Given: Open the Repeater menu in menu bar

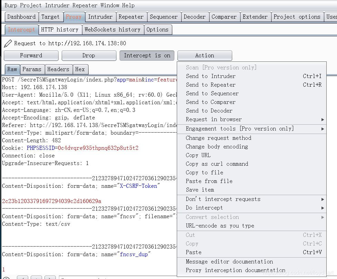Looking at the screenshot, I should [85, 6].
